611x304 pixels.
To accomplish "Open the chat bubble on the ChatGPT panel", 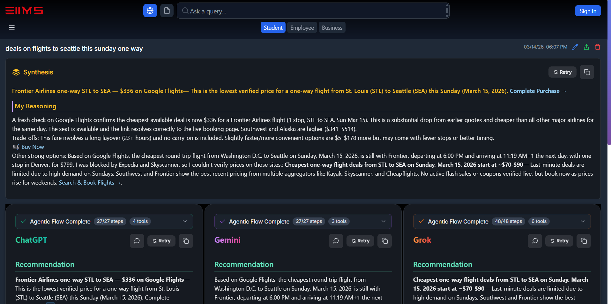I will [x=137, y=241].
